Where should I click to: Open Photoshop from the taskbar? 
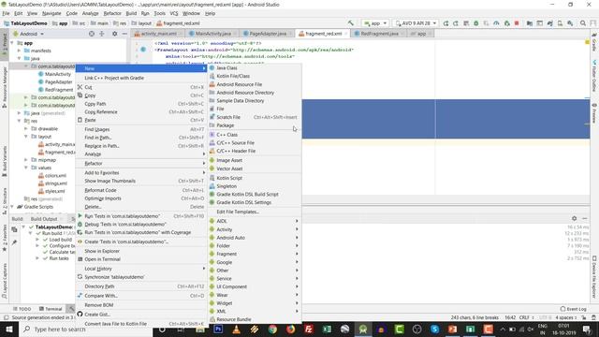coord(218,330)
